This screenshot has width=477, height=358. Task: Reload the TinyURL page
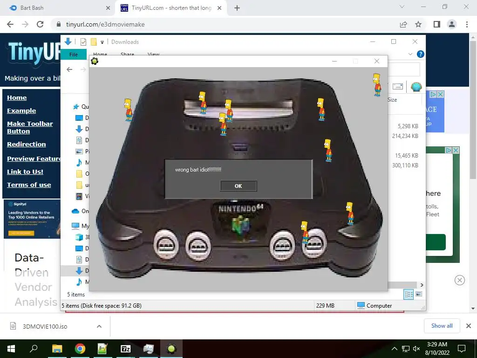(x=40, y=24)
